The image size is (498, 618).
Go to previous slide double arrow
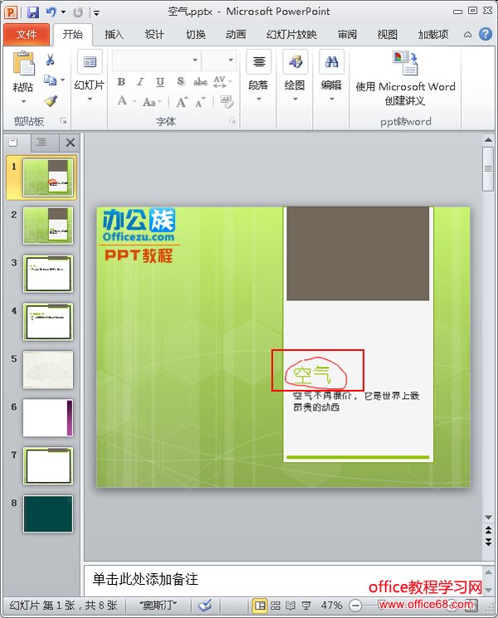[488, 529]
